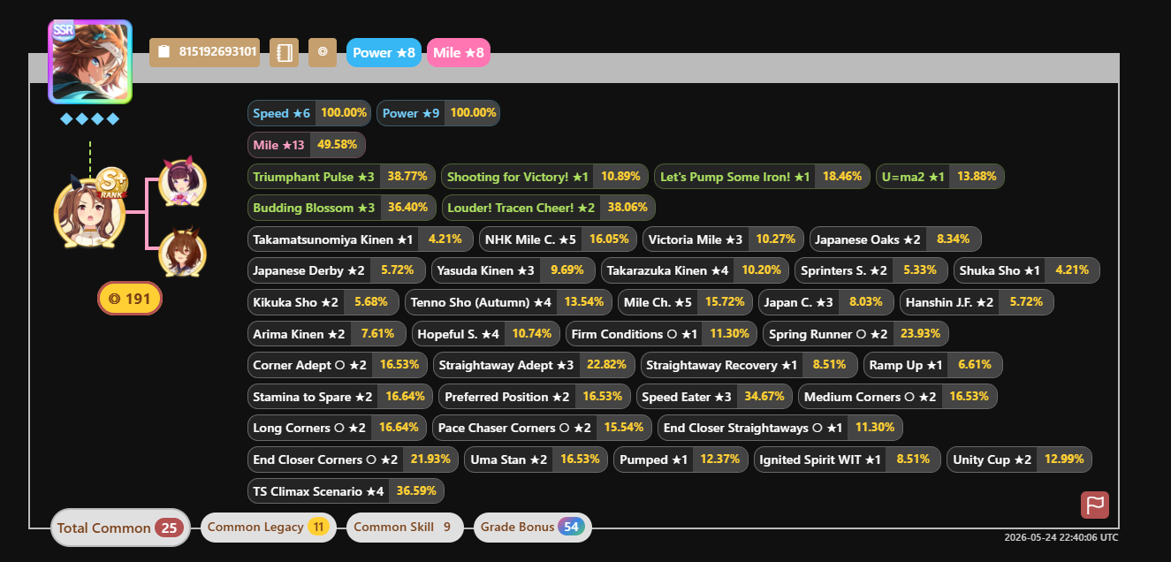Click the Speed Eater ★3 skill chip
This screenshot has height=562, width=1171.
click(714, 397)
